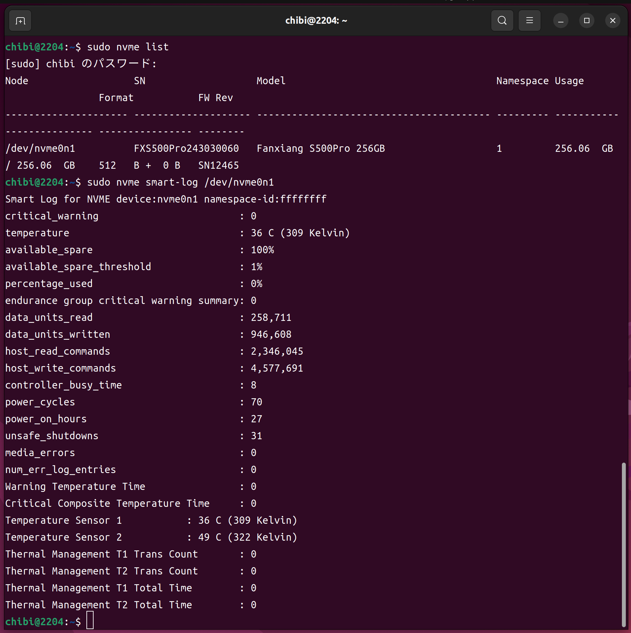Place cursor at the bottom command prompt
Viewport: 631px width, 633px height.
coord(90,621)
